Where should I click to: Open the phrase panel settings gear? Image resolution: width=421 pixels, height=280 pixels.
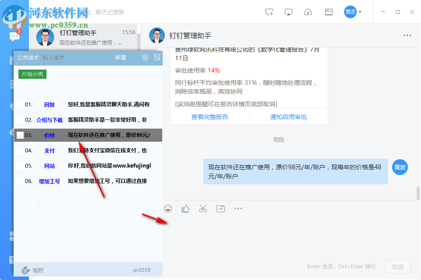click(145, 57)
